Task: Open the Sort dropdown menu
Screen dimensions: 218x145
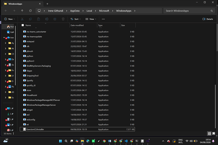Action: tap(76, 19)
